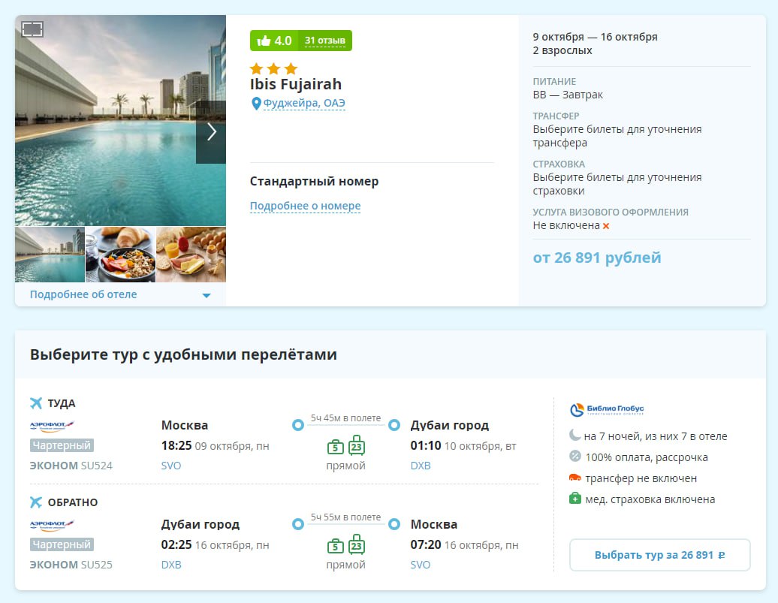Show next hotel photo with arrow

coord(211,132)
